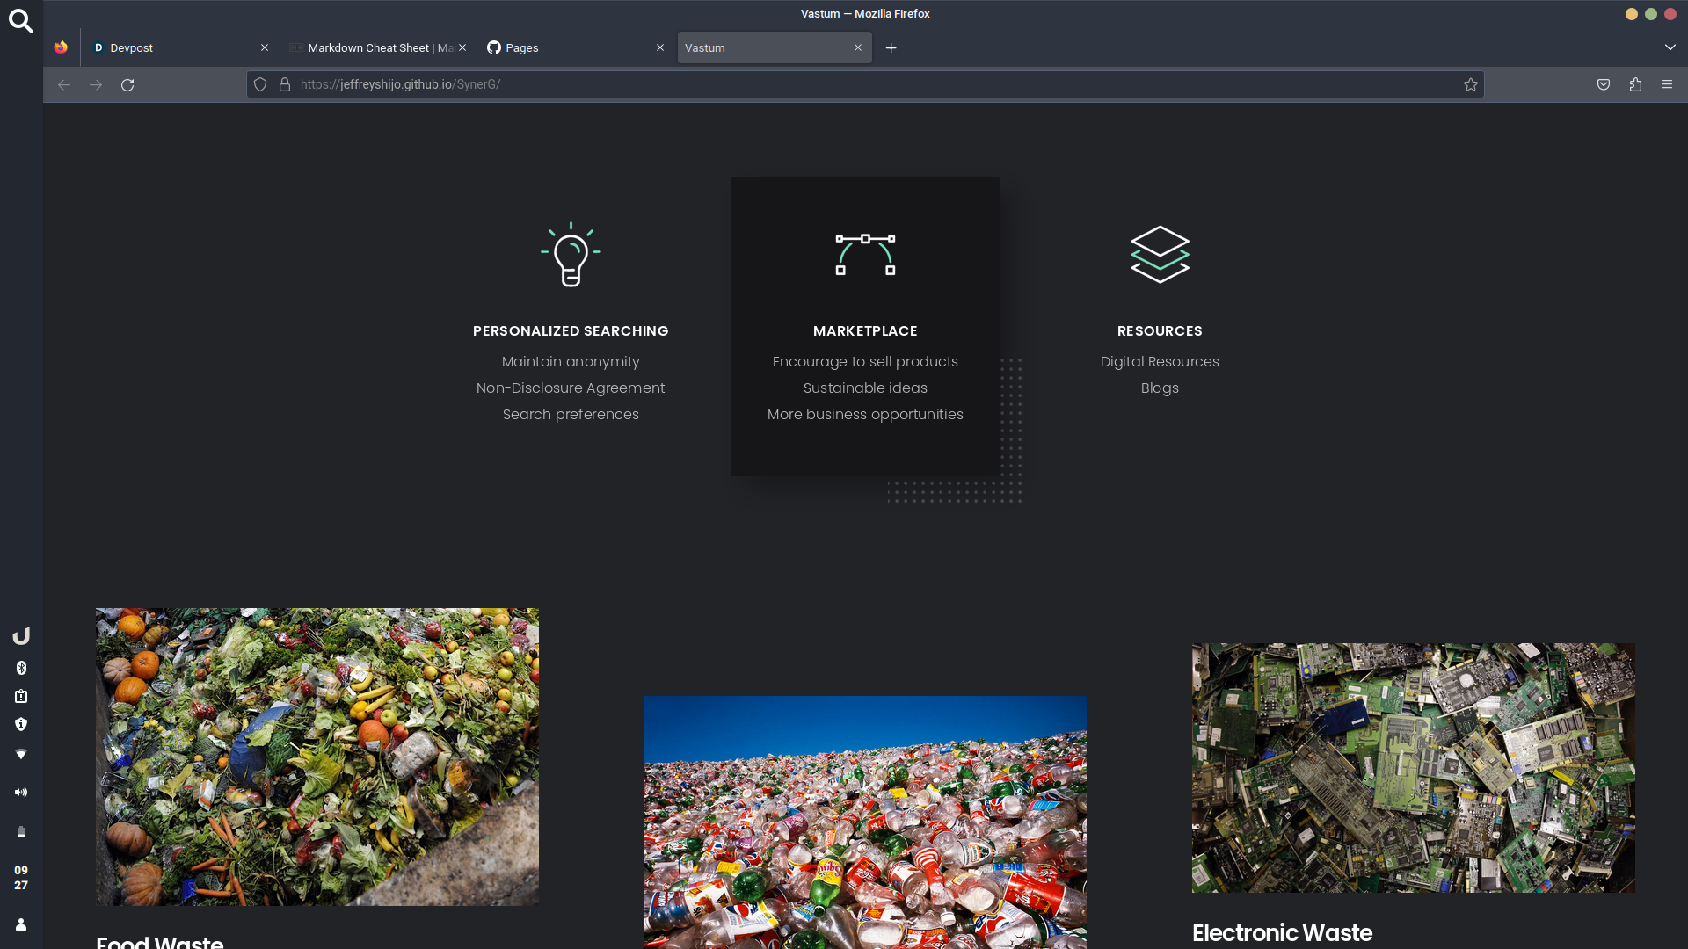Bookmark this page with star icon
1688x949 pixels.
coord(1470,84)
